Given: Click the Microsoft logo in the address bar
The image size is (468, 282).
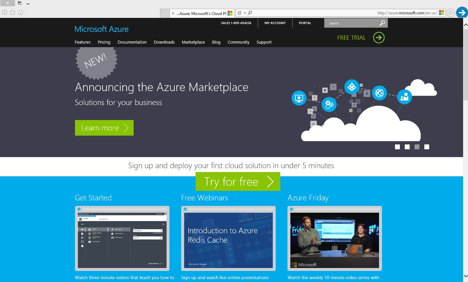Looking at the screenshot, I should pos(441,12).
